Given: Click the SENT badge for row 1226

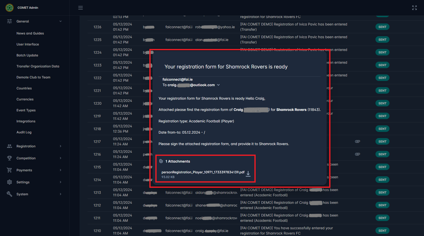Looking at the screenshot, I should coord(382,27).
